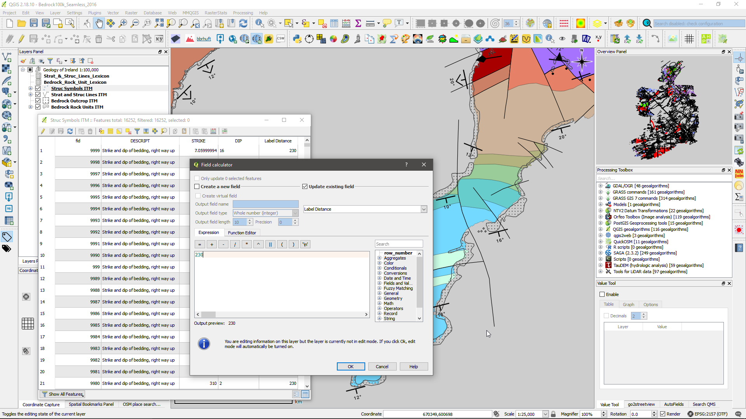Image resolution: width=746 pixels, height=419 pixels.
Task: Uncheck Update existing field checkbox
Action: click(305, 187)
